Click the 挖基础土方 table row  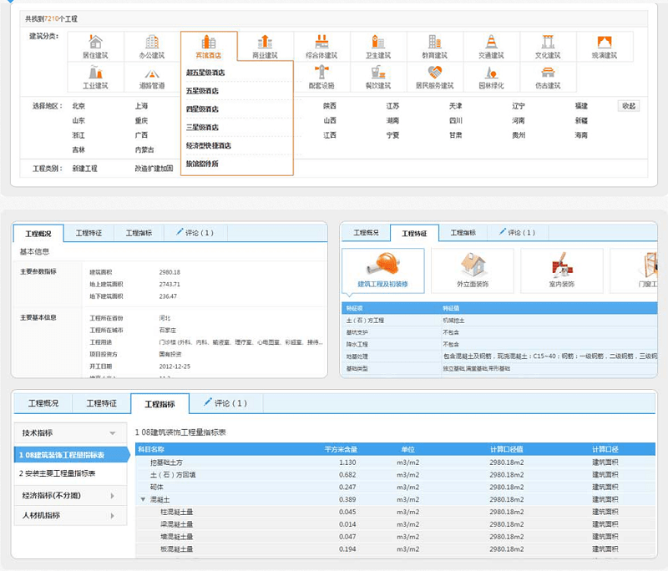point(395,462)
